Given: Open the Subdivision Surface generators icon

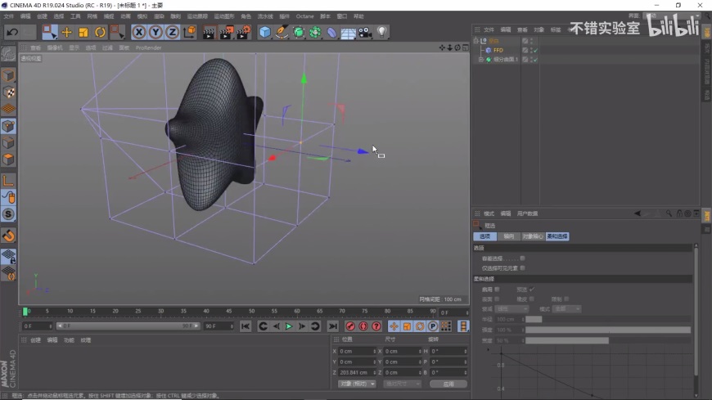Looking at the screenshot, I should tap(299, 32).
